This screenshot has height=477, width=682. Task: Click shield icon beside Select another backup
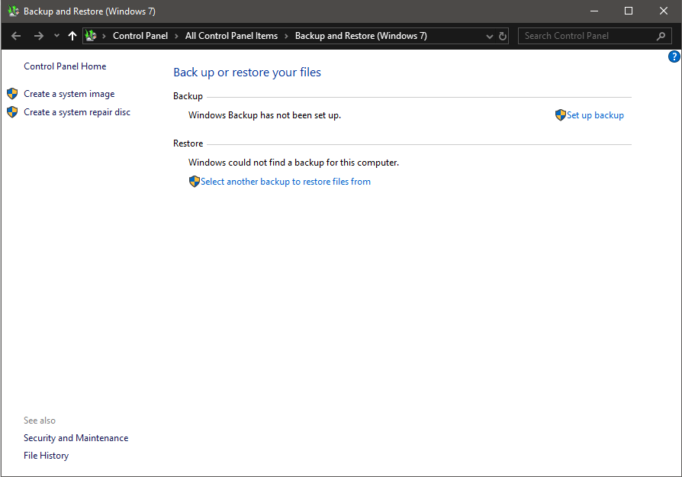[195, 182]
